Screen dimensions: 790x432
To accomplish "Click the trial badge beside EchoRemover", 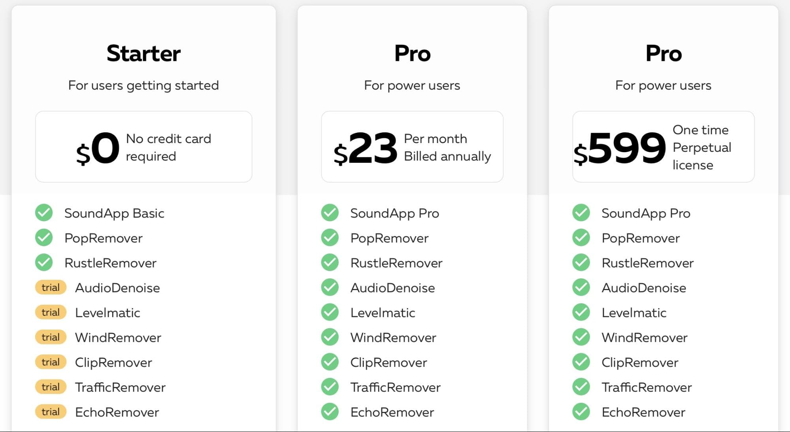I will click(x=51, y=412).
